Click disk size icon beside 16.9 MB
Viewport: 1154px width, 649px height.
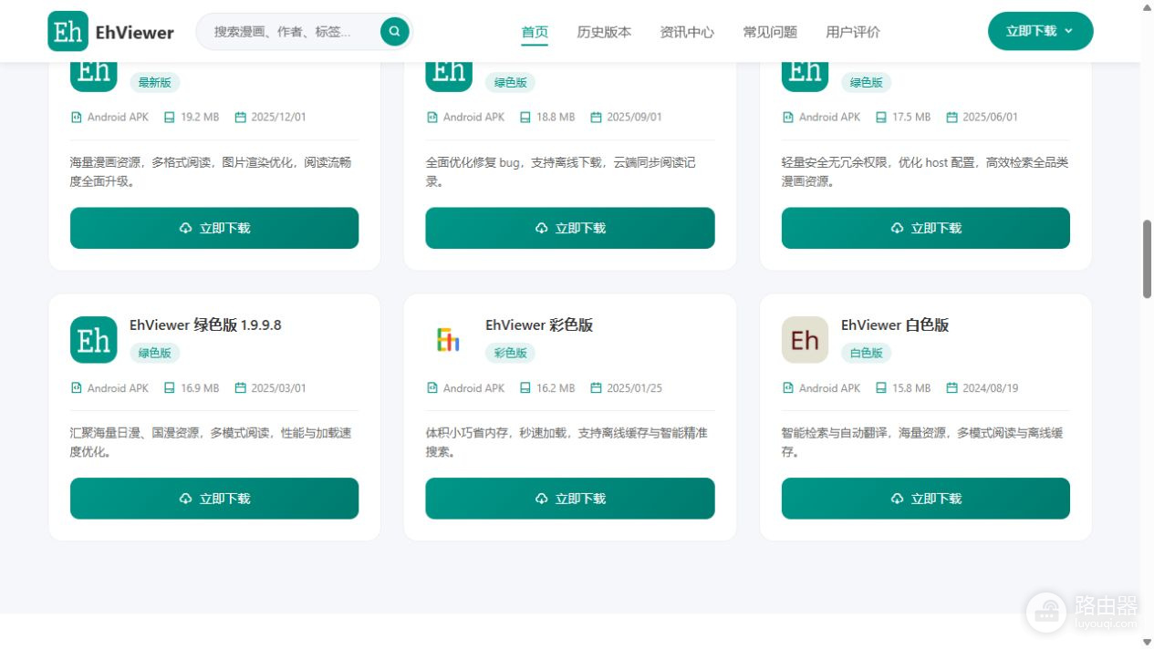(x=170, y=387)
